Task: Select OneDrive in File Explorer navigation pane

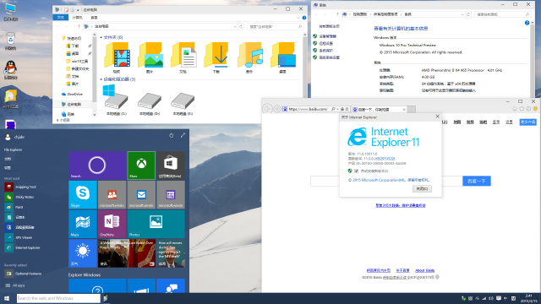Action: click(x=73, y=94)
